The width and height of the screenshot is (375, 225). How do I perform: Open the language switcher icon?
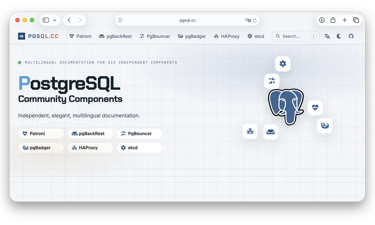pos(327,36)
